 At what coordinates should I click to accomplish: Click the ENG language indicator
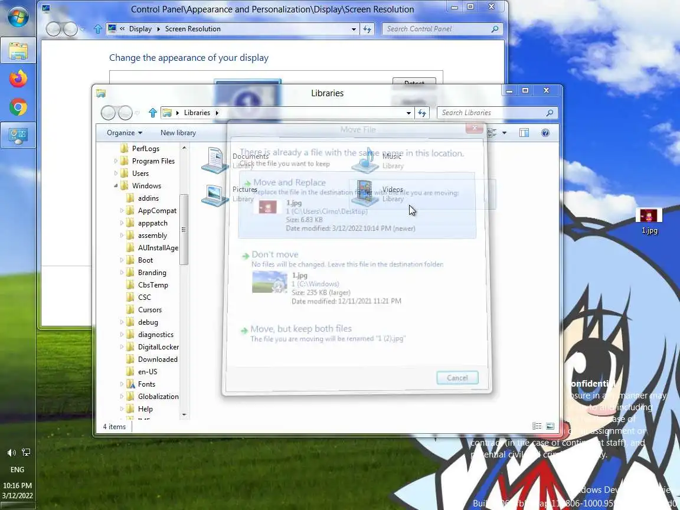17,469
